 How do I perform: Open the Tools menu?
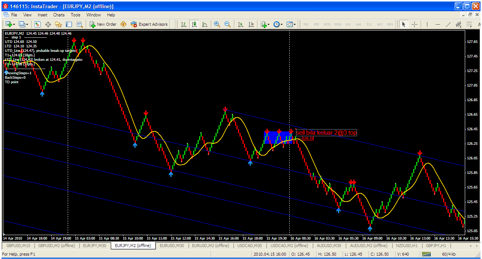(x=76, y=15)
